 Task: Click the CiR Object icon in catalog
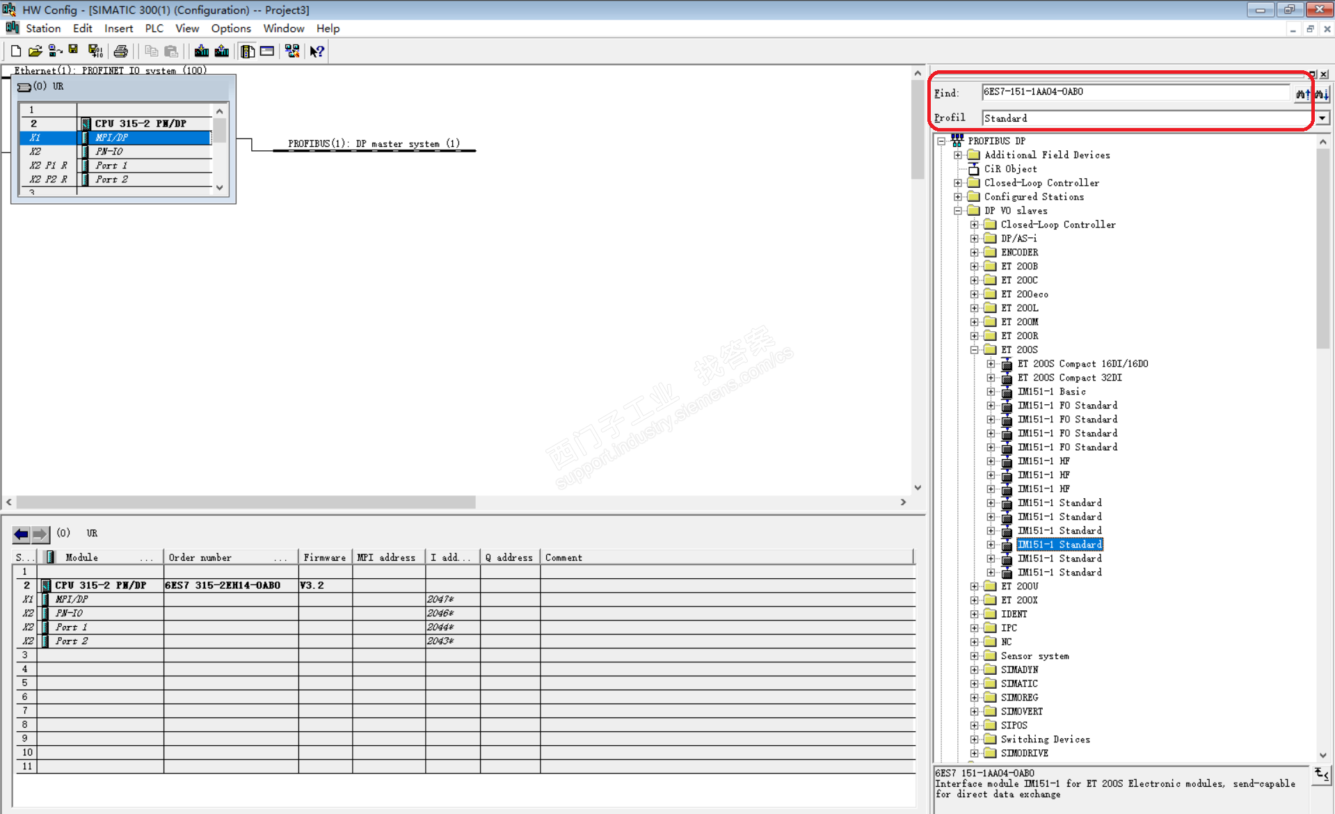[974, 169]
